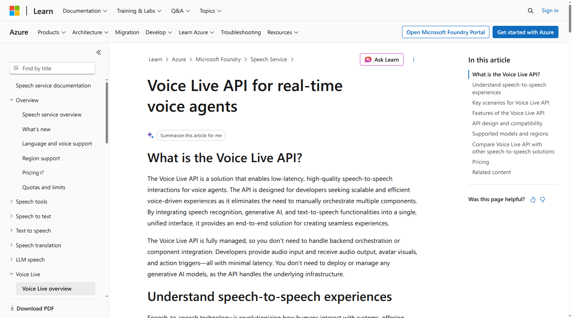Open the Resources dropdown
The height and width of the screenshot is (318, 572).
pyautogui.click(x=283, y=32)
